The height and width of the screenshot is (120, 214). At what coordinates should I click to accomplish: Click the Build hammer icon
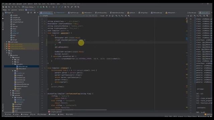point(19,7)
